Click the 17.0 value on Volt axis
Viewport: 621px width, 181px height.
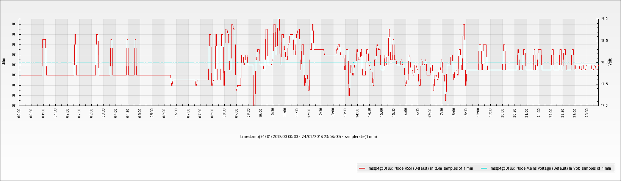604,106
